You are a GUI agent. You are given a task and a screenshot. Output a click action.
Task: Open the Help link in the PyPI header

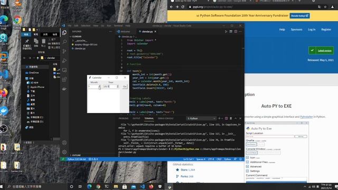(282, 30)
